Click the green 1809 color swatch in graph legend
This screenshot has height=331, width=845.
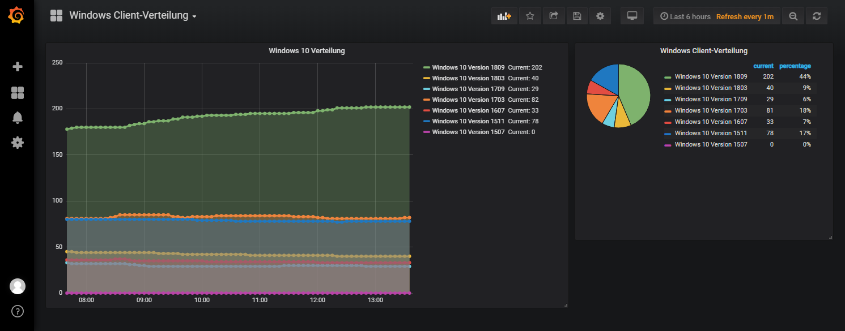427,67
